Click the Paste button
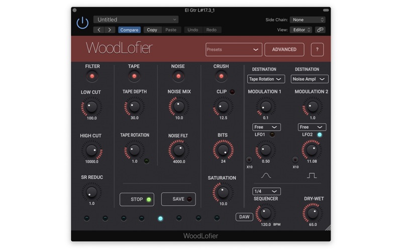This screenshot has width=402, height=251. [x=171, y=30]
